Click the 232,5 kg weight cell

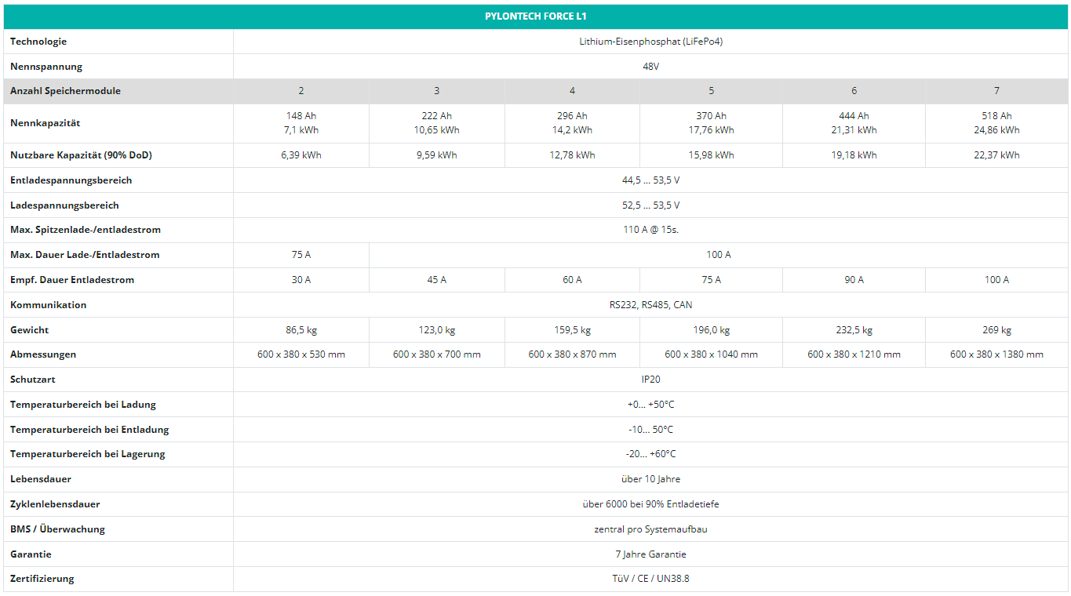(854, 330)
